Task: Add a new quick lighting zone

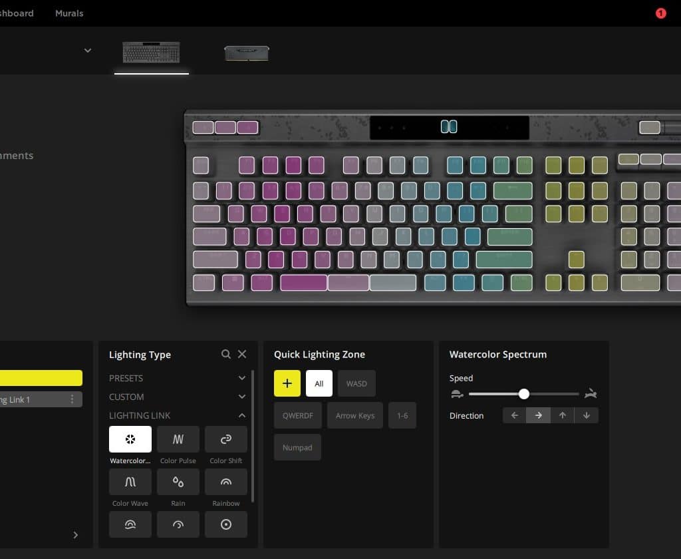Action: [287, 383]
